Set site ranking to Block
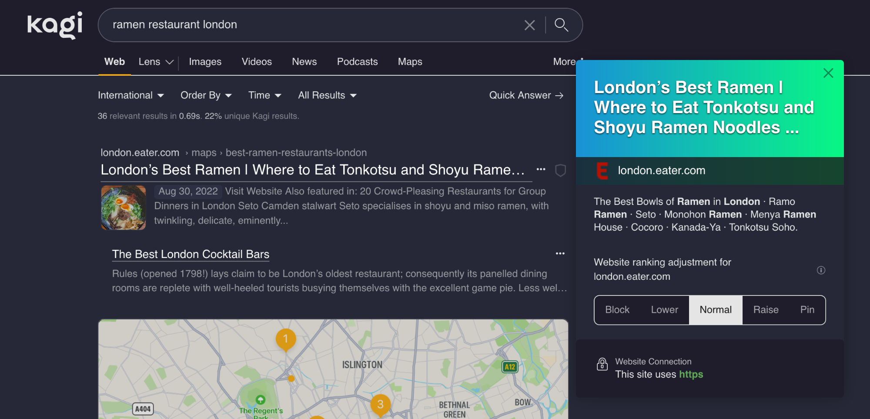The height and width of the screenshot is (419, 870). click(x=617, y=310)
